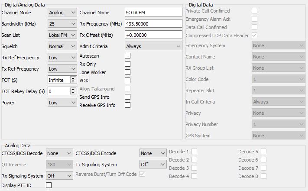Click the Tx Offset (MHz) field
The image size is (308, 191).
153,35
